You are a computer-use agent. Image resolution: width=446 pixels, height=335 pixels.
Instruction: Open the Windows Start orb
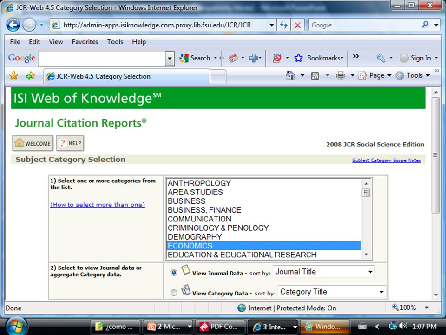coord(16,326)
